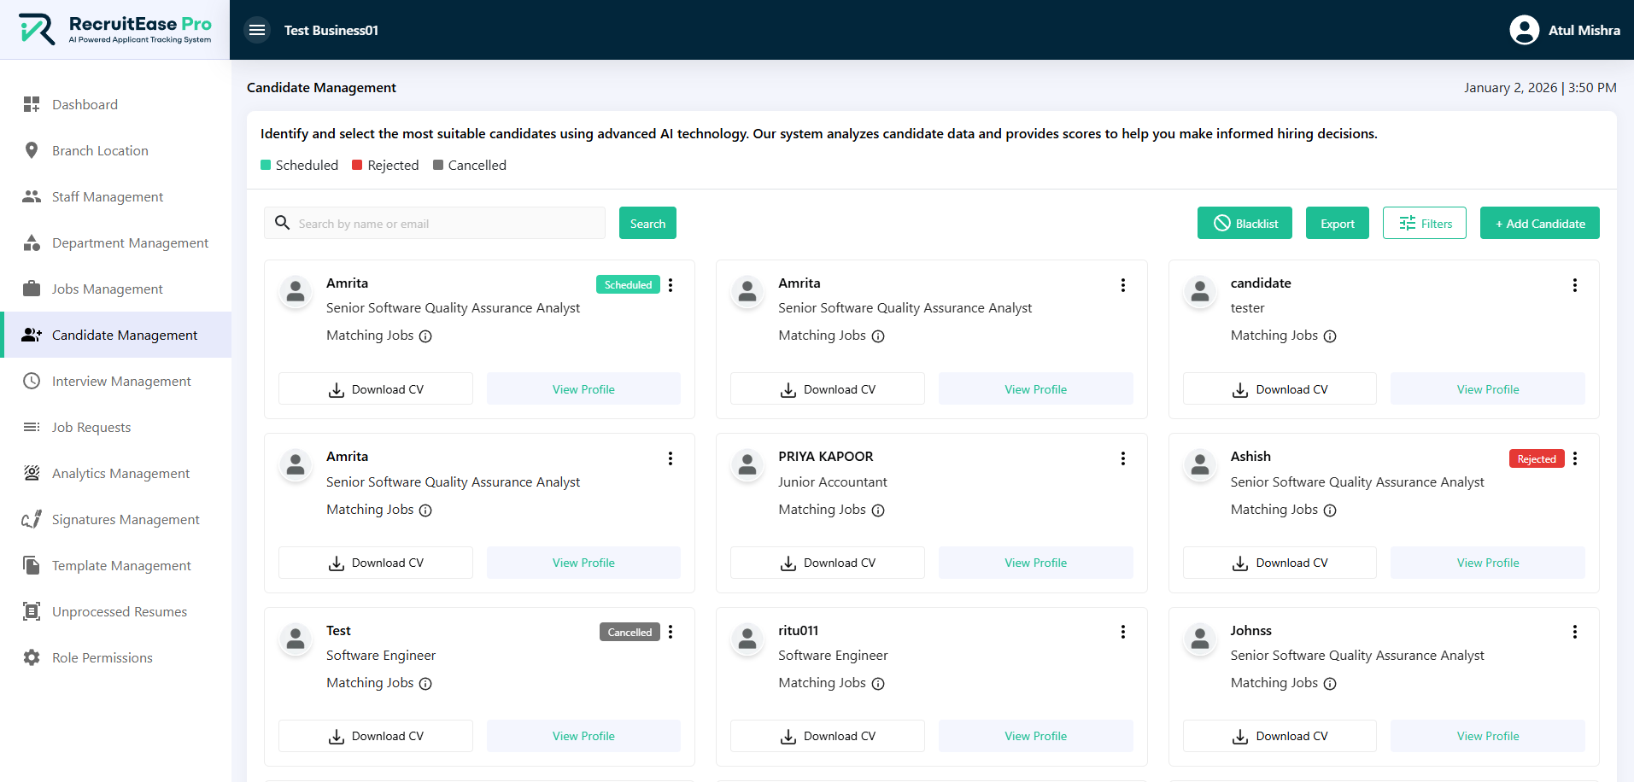1634x782 pixels.
Task: Click Matching Jobs info icon on Ashish's card
Action: coord(1330,511)
